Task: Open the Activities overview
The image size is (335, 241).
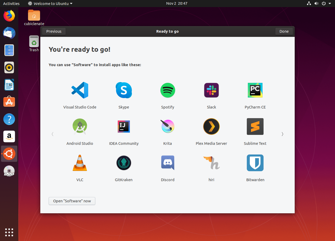Action: [x=11, y=3]
